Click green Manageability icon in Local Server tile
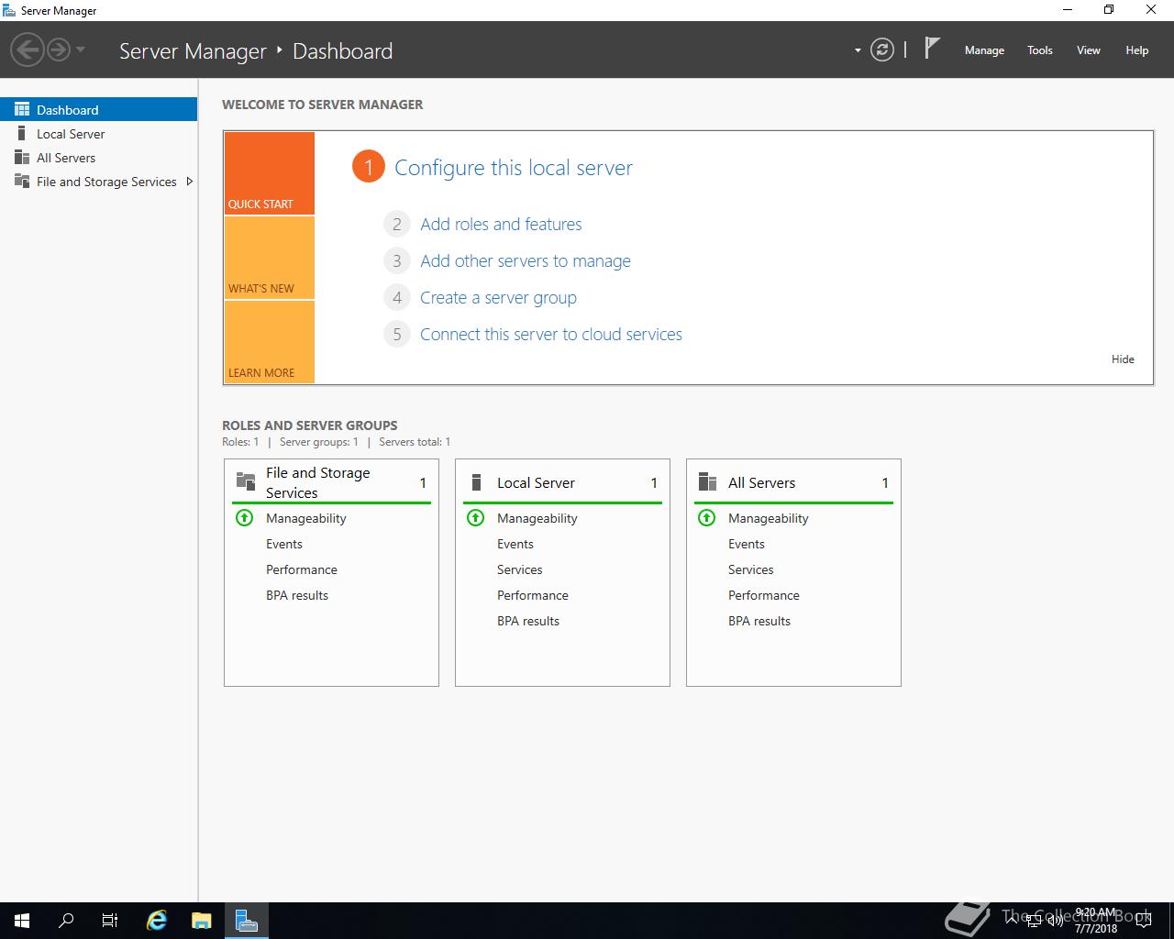Screen dimensions: 1174x939 pyautogui.click(x=475, y=518)
